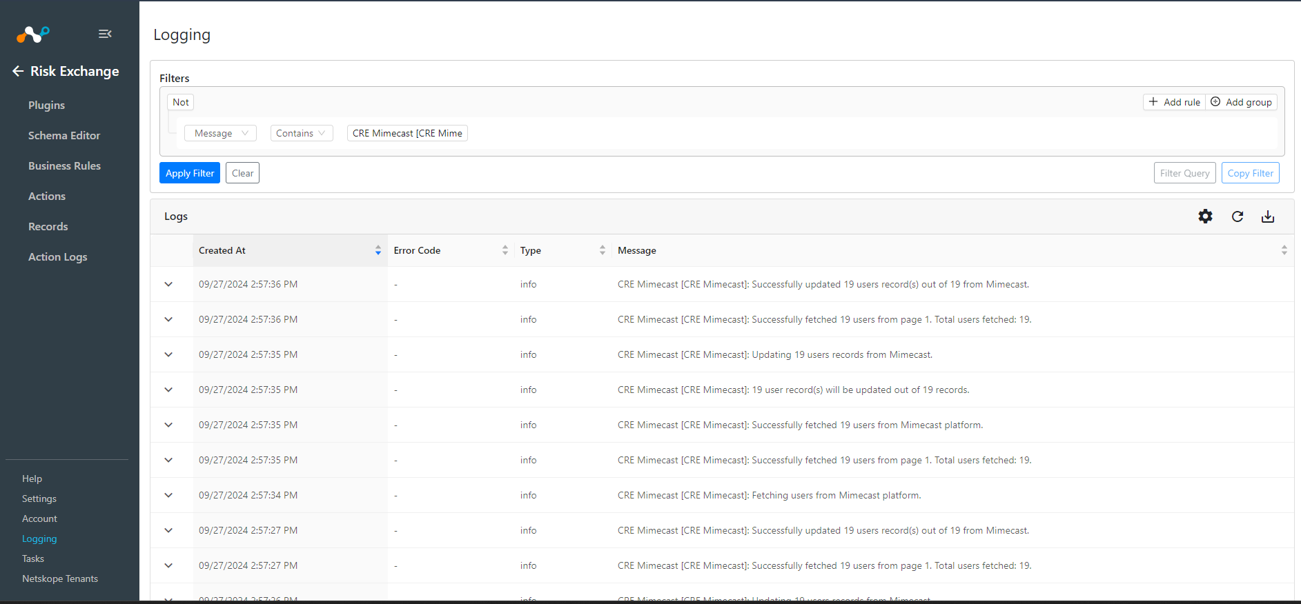1301x604 pixels.
Task: Expand the 'fetched 19 users from Mimecast platform' row
Action: point(168,425)
